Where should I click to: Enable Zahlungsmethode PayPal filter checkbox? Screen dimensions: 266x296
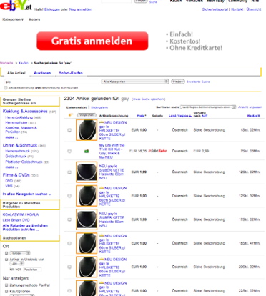pyautogui.click(x=6, y=285)
